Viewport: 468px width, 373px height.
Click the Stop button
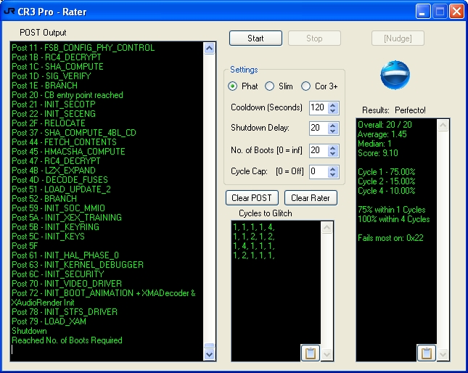(314, 38)
